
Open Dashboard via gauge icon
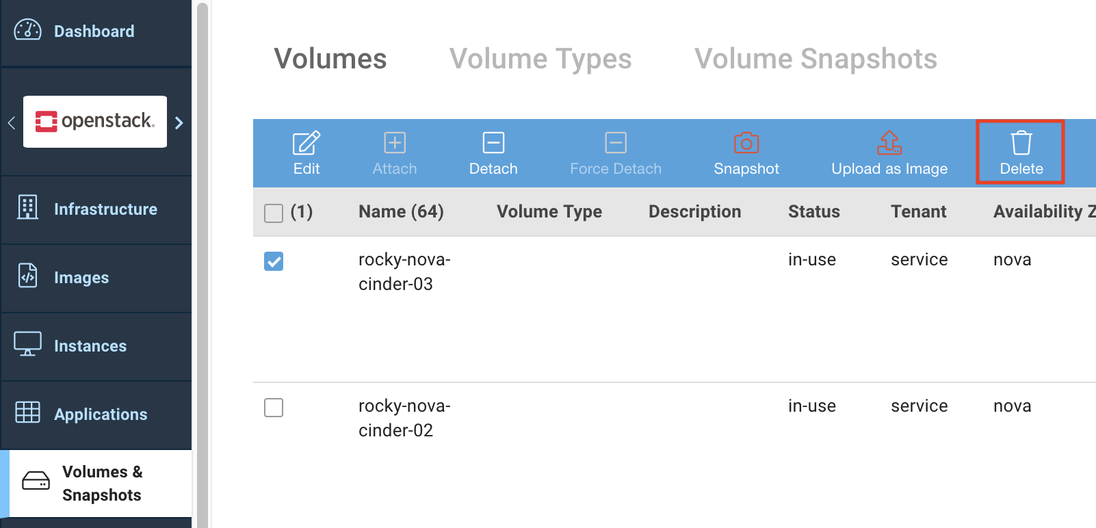tap(28, 31)
